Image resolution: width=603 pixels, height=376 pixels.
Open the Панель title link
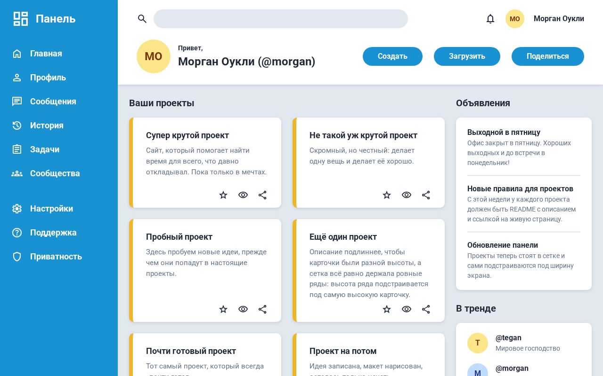click(x=56, y=19)
